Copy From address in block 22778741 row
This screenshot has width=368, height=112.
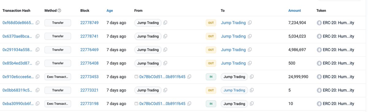(165, 36)
